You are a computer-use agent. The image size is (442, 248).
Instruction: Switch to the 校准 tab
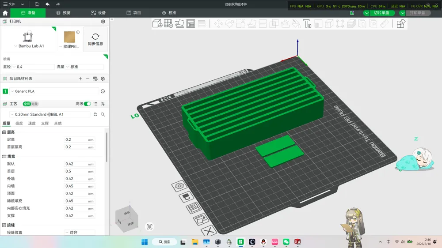(169, 13)
